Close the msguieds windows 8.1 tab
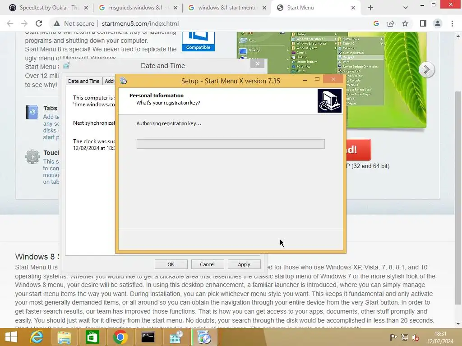 click(176, 8)
